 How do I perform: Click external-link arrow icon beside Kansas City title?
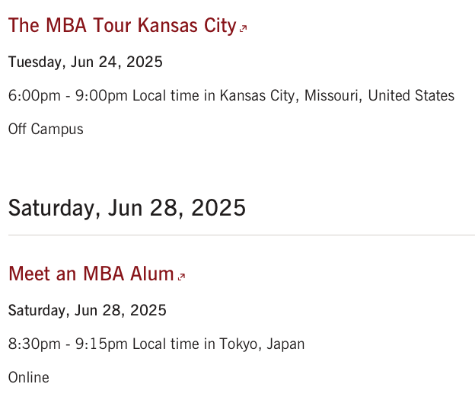(244, 28)
